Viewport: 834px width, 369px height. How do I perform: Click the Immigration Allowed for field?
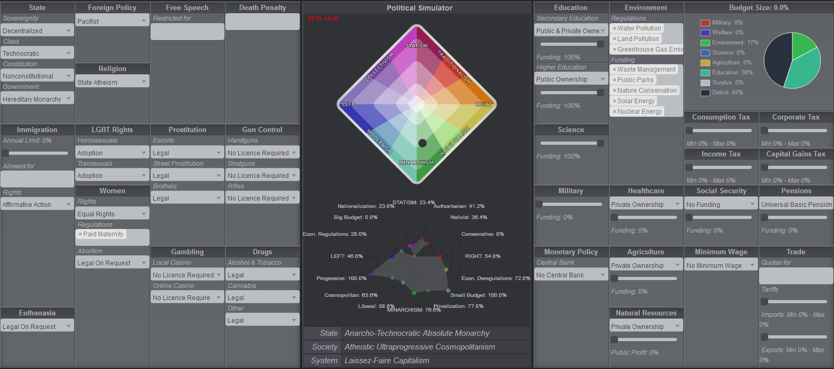pos(37,179)
